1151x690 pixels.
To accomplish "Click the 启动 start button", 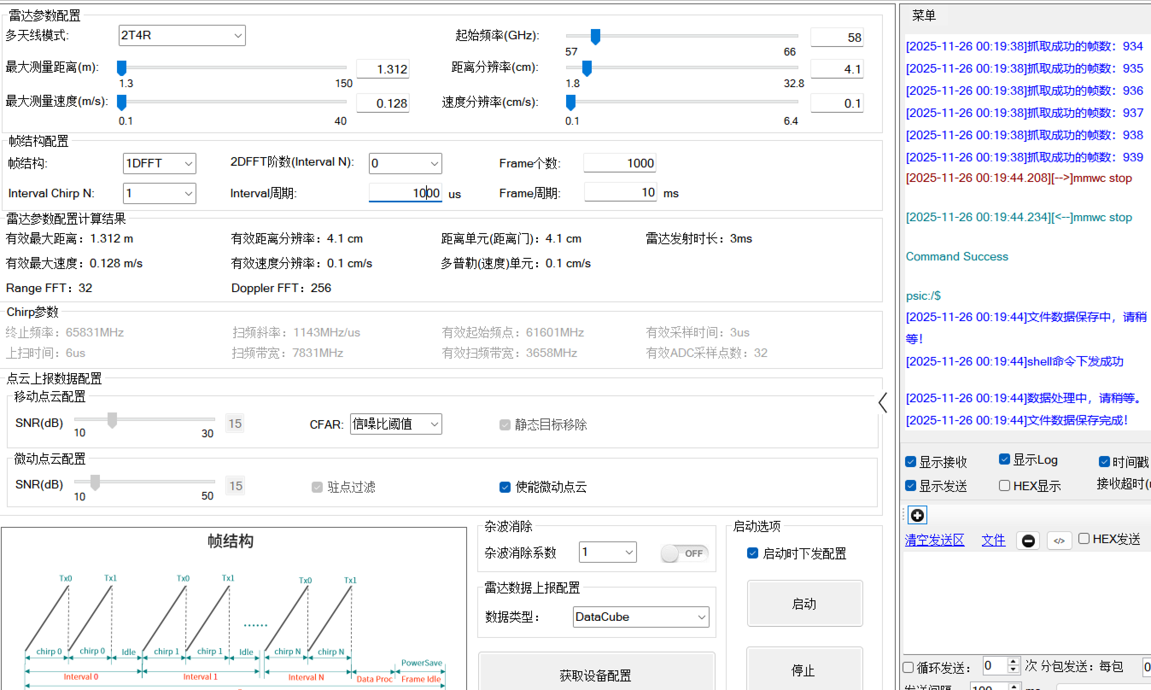I will (804, 603).
